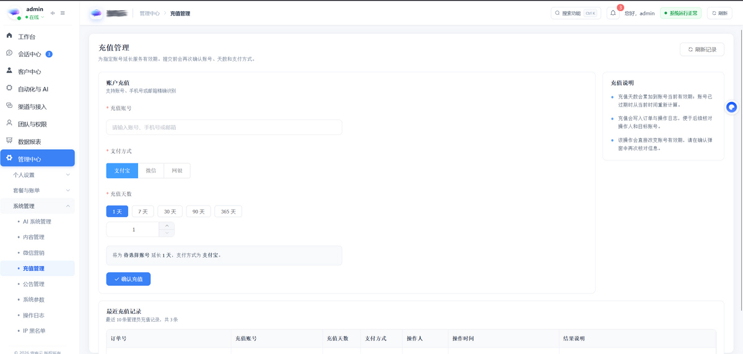Click the hamburger menu icon in sidebar header

[63, 13]
